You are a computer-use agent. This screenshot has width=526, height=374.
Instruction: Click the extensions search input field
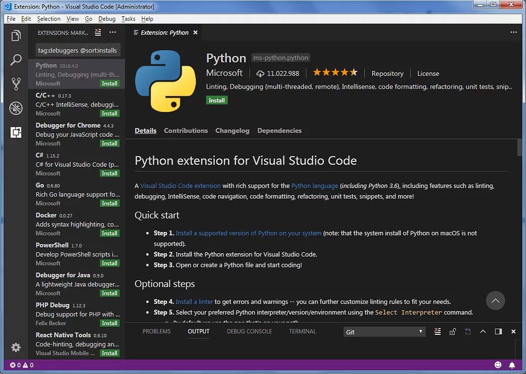tap(78, 50)
